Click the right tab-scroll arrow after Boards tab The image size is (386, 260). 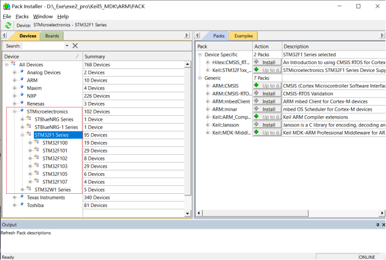point(187,36)
